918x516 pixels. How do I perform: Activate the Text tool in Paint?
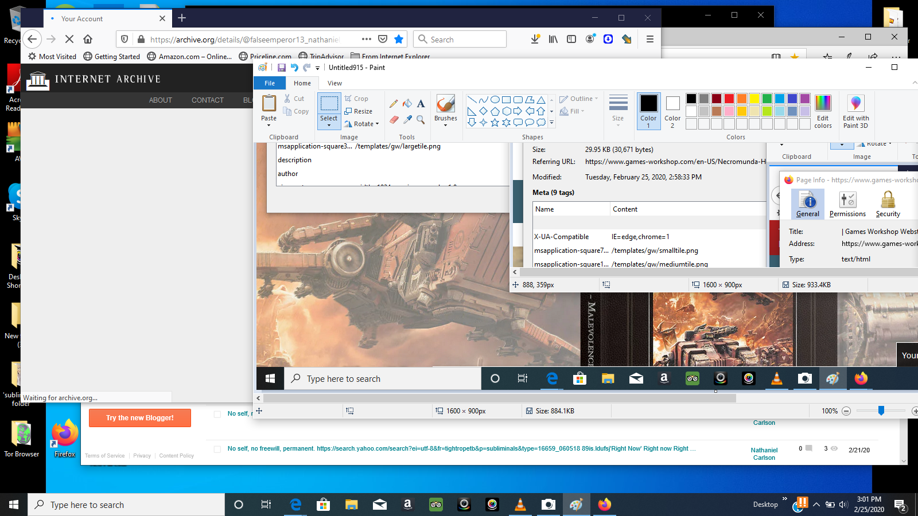(x=421, y=104)
